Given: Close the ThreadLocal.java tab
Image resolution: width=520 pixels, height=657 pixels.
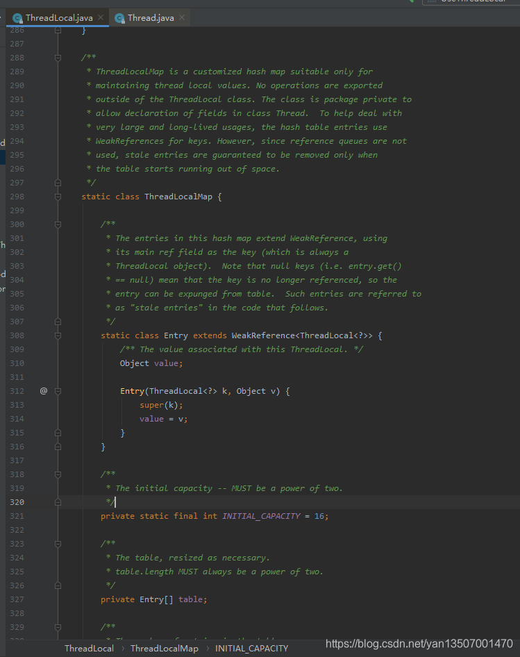Looking at the screenshot, I should [101, 17].
